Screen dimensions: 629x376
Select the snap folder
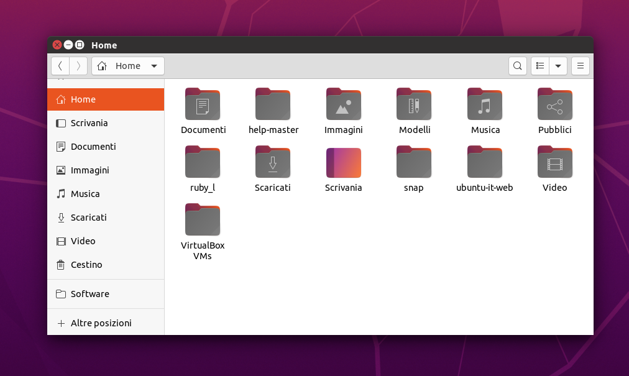tap(414, 162)
